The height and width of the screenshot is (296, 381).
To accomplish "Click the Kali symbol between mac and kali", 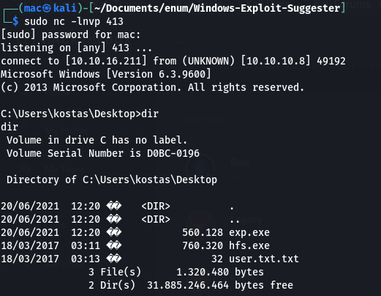I will [x=47, y=8].
